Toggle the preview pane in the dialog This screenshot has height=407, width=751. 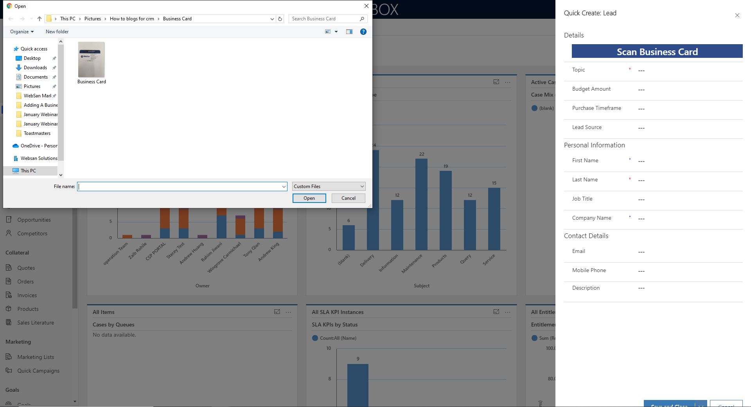[349, 32]
